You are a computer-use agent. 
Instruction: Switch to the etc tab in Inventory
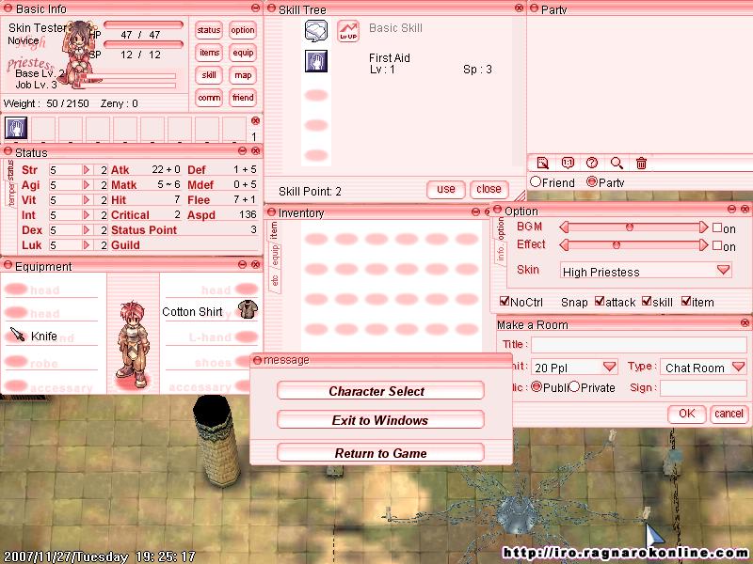275,281
